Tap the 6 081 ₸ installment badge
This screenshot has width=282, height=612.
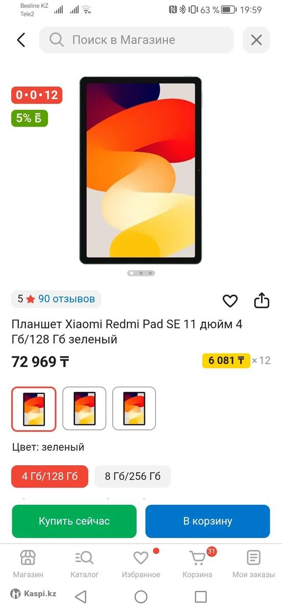[226, 361]
